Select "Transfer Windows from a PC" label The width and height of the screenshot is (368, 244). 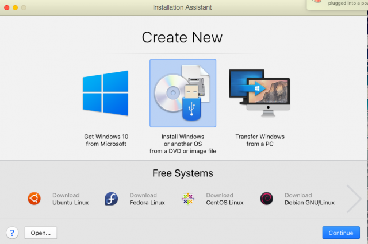[260, 140]
